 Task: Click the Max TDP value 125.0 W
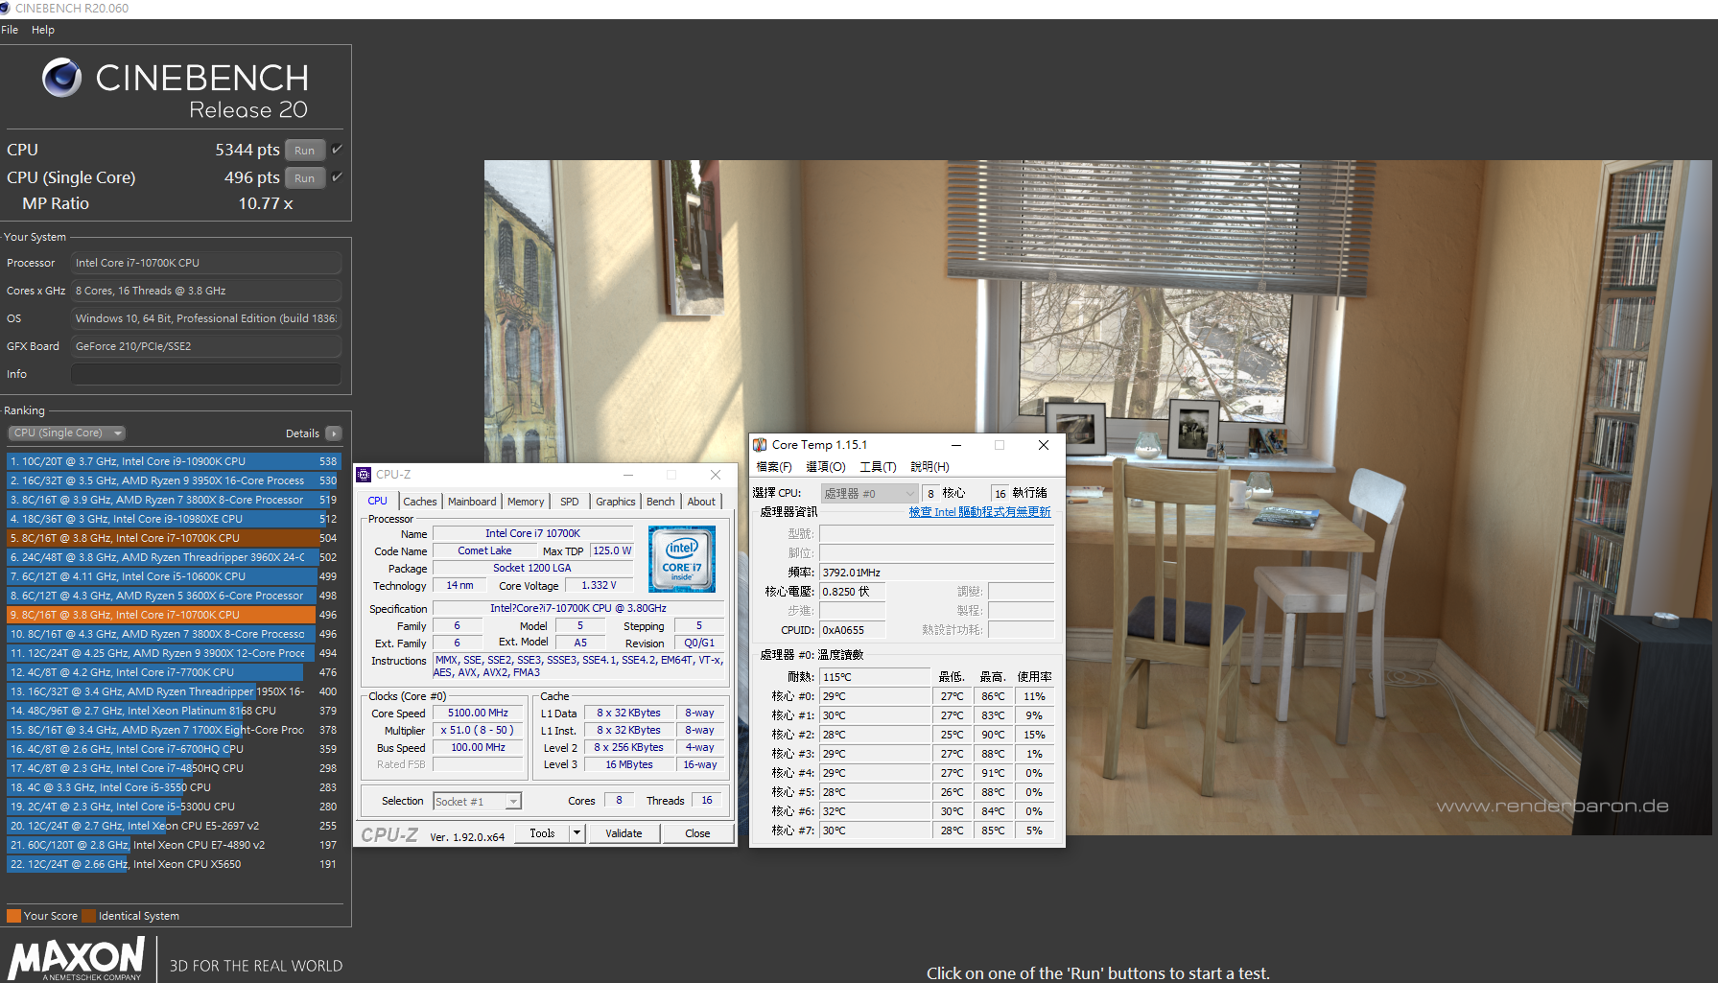pyautogui.click(x=612, y=551)
